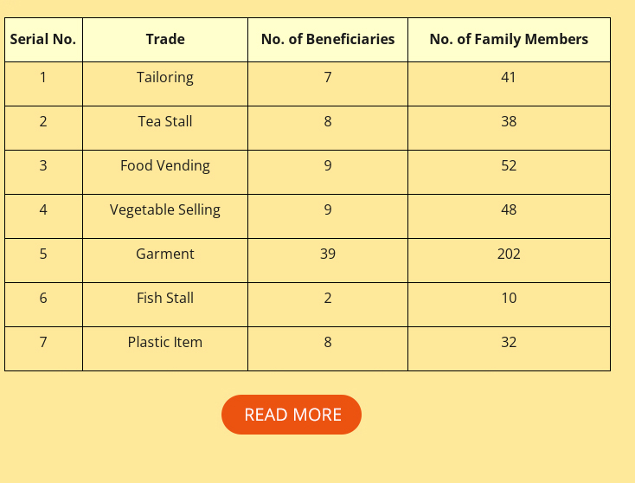The width and height of the screenshot is (635, 483).
Task: Select the Trade column header
Action: coord(165,40)
